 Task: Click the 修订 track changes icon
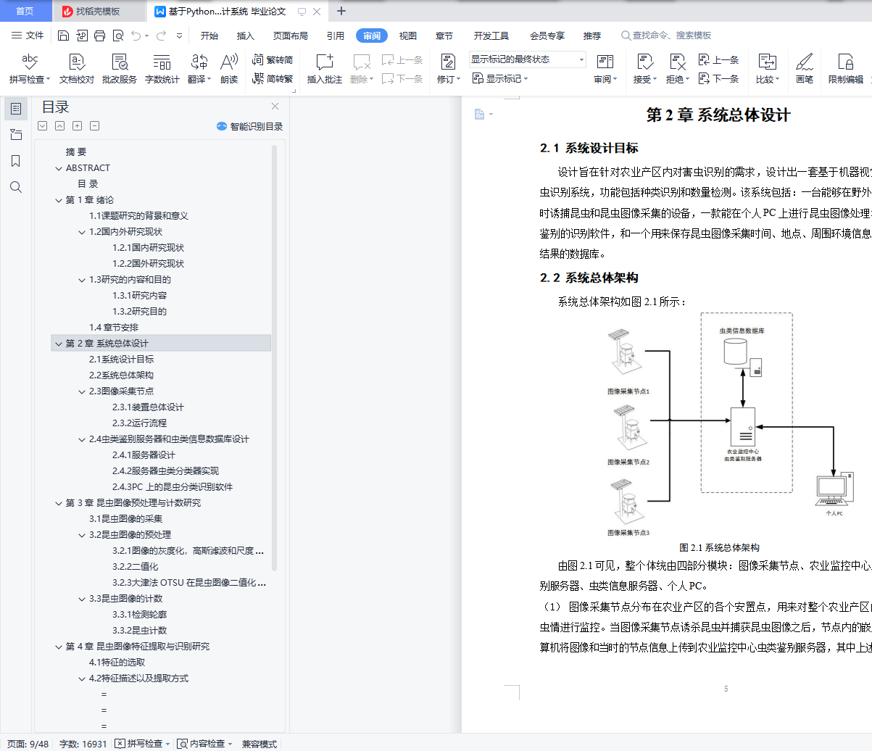click(448, 62)
